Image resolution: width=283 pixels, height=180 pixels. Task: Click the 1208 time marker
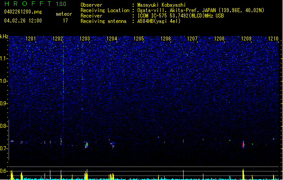[x=219, y=39]
